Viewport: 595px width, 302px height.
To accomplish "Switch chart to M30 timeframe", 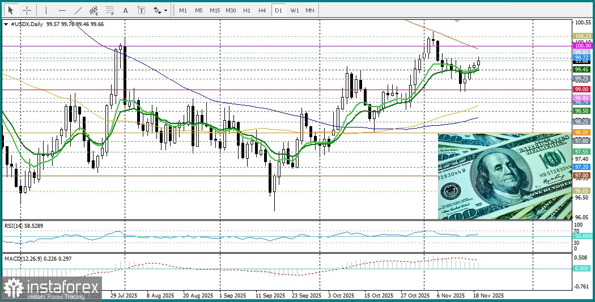I will click(231, 10).
